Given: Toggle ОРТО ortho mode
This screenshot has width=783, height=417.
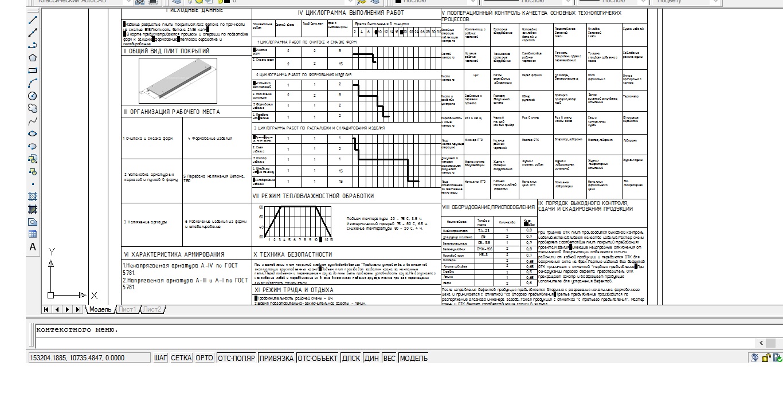Looking at the screenshot, I should click(x=205, y=358).
